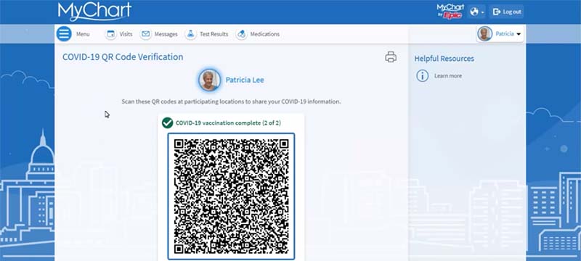
Task: Click the Learn more info icon
Action: [x=423, y=76]
